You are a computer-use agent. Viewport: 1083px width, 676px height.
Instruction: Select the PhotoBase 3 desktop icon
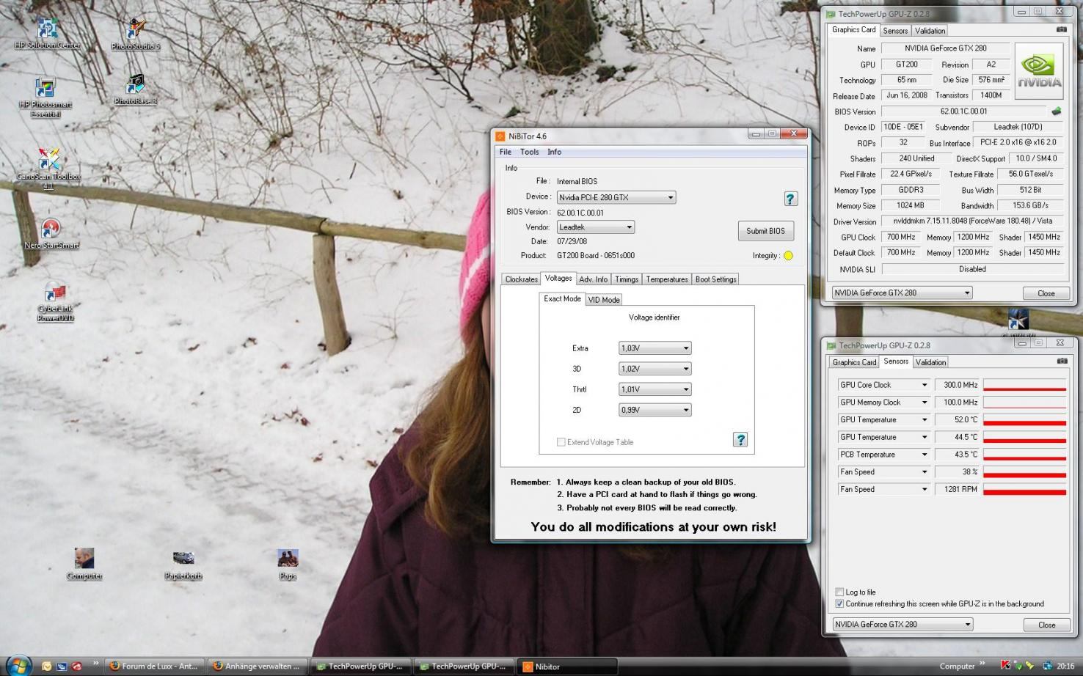click(136, 89)
